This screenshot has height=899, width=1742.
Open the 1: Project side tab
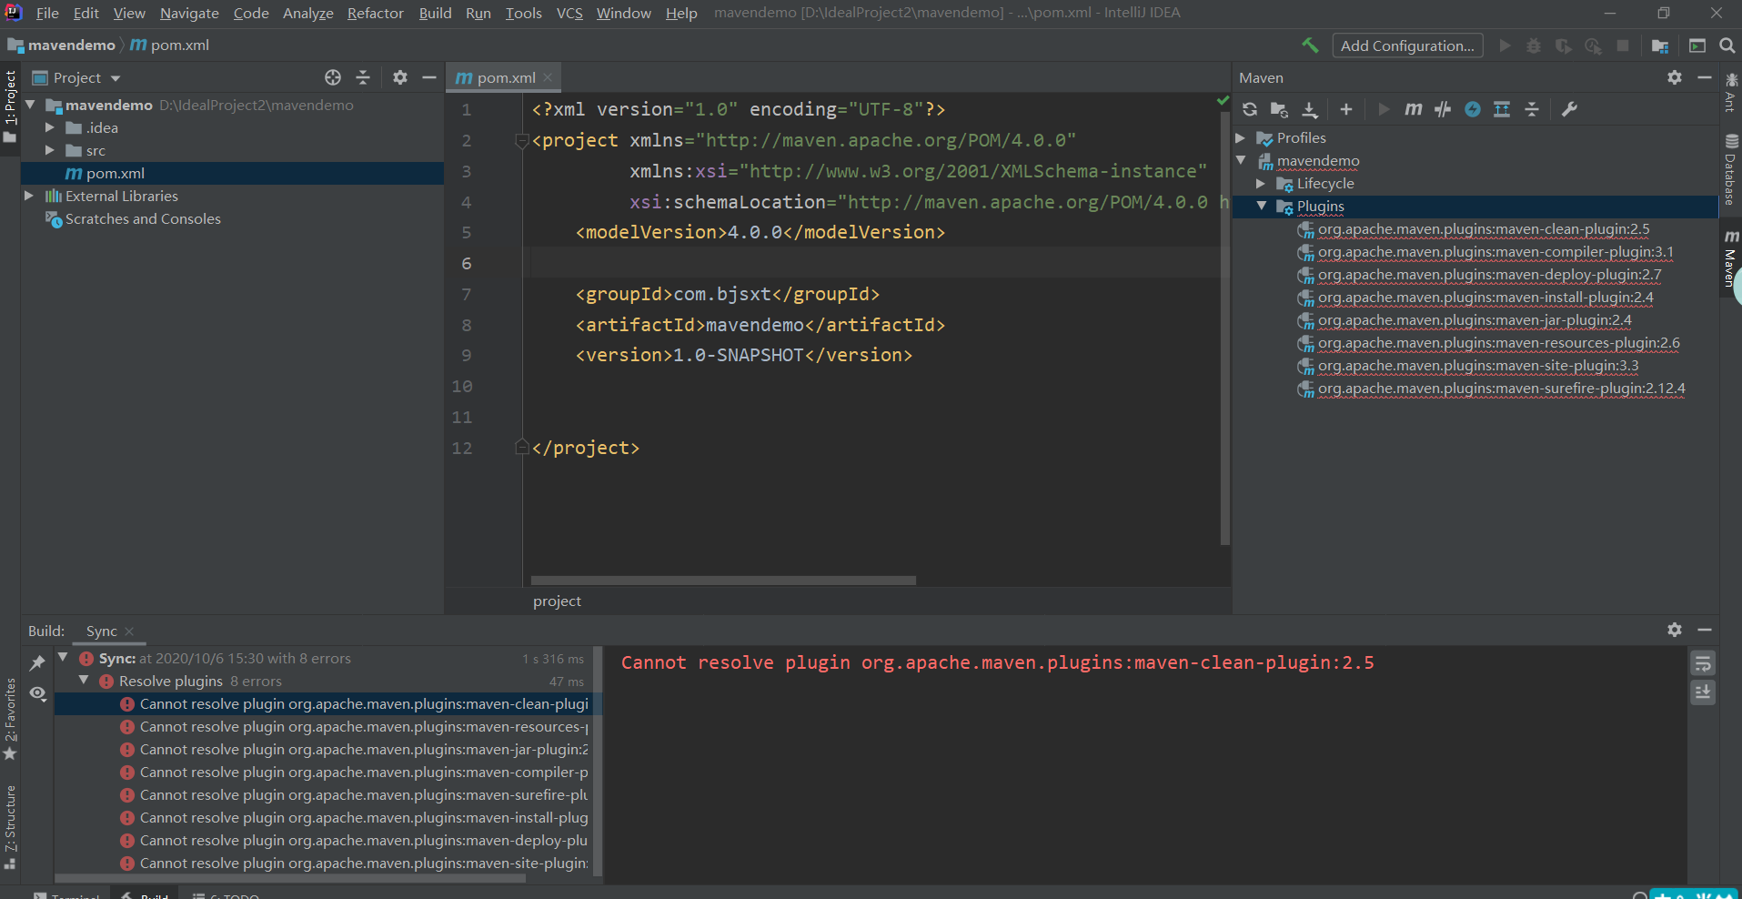(x=10, y=105)
